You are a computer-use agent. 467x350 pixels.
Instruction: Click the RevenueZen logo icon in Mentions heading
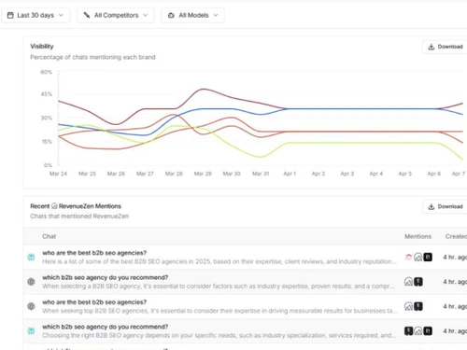pos(54,206)
